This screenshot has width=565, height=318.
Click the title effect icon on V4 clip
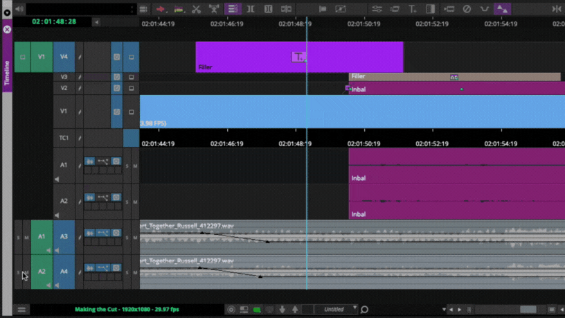(x=298, y=57)
